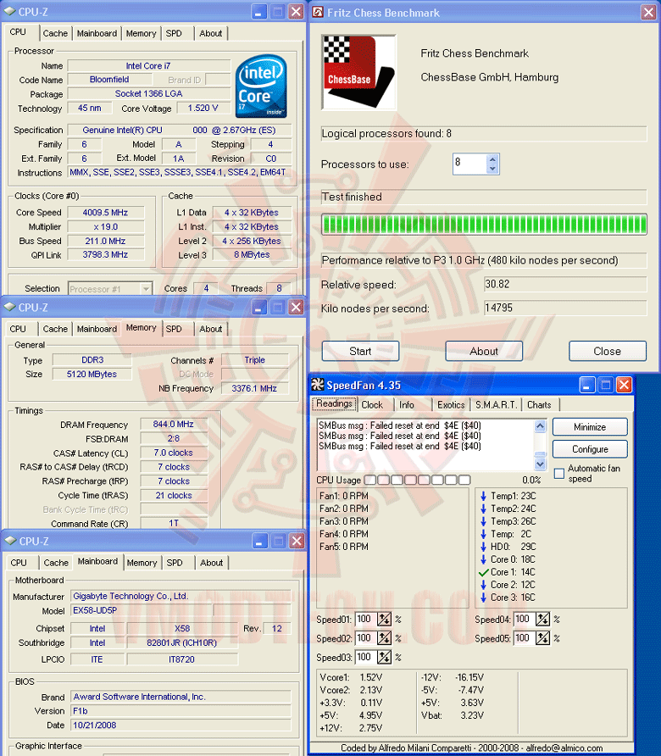The height and width of the screenshot is (756, 661).
Task: Open Mainboard tab in top CPU-Z window
Action: click(x=97, y=33)
